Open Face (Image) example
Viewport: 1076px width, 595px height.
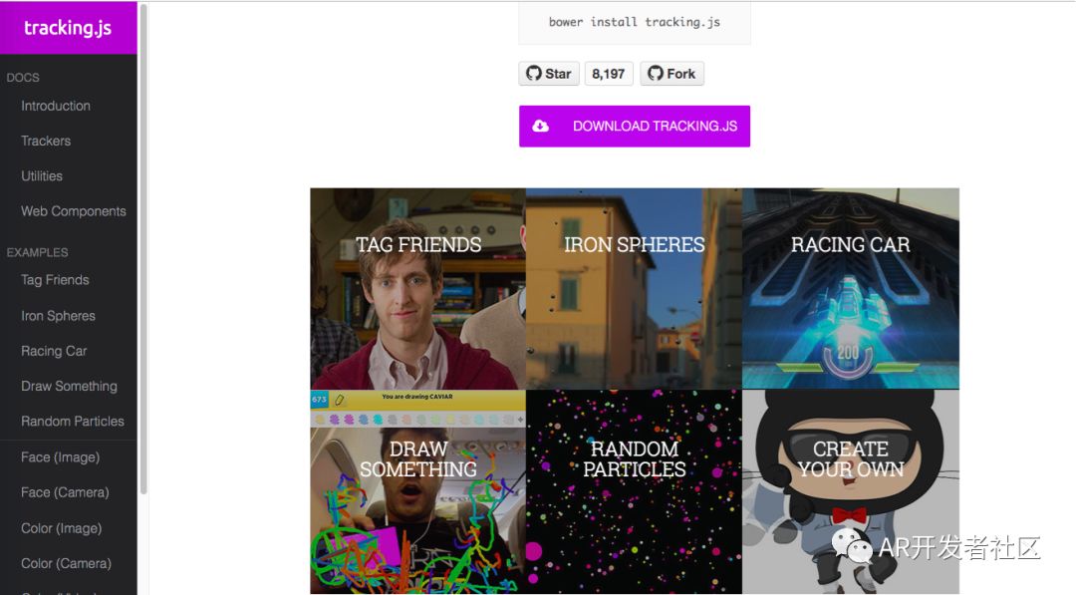(x=61, y=457)
